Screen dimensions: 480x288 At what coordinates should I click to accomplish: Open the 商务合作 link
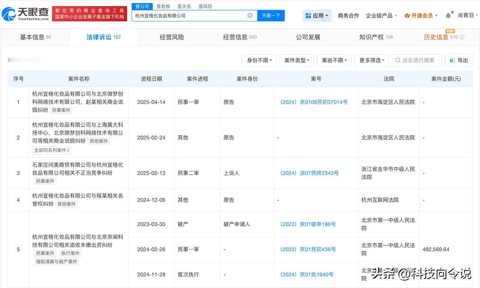(x=348, y=16)
